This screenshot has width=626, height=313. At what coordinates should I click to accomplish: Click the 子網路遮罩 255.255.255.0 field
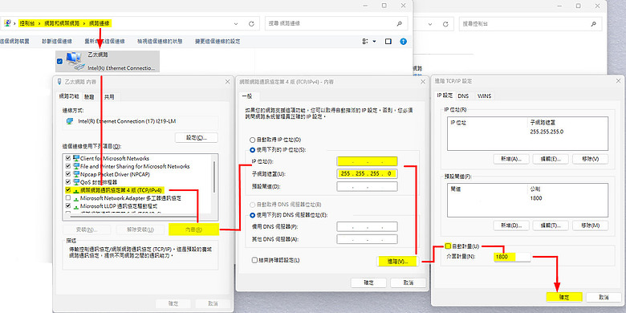[x=367, y=173]
